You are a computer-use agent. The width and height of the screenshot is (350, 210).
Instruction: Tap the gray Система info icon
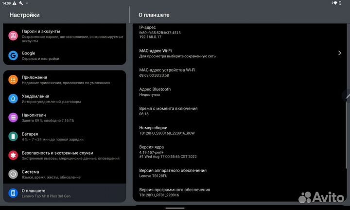click(13, 174)
